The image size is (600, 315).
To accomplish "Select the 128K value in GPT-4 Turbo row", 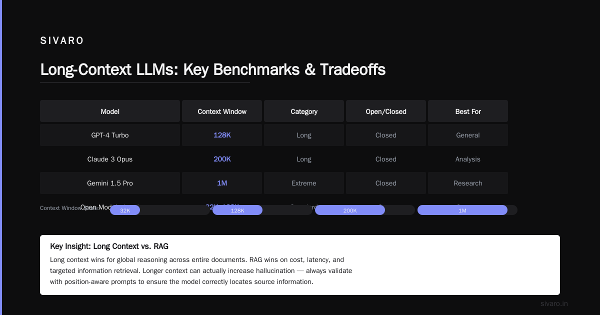I will pyautogui.click(x=222, y=135).
